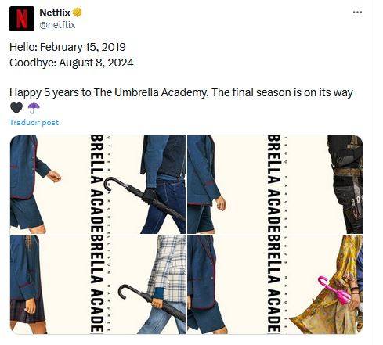Screen dimensions: 383x345
Task: Open the top-left poster with black umbrella
Action: pos(98,185)
